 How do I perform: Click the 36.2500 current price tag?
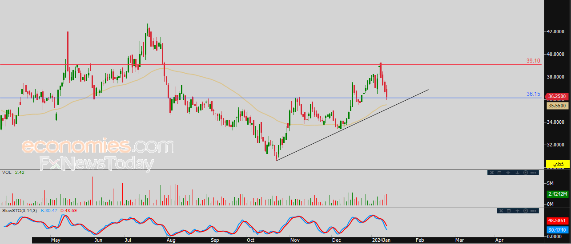pos(558,97)
